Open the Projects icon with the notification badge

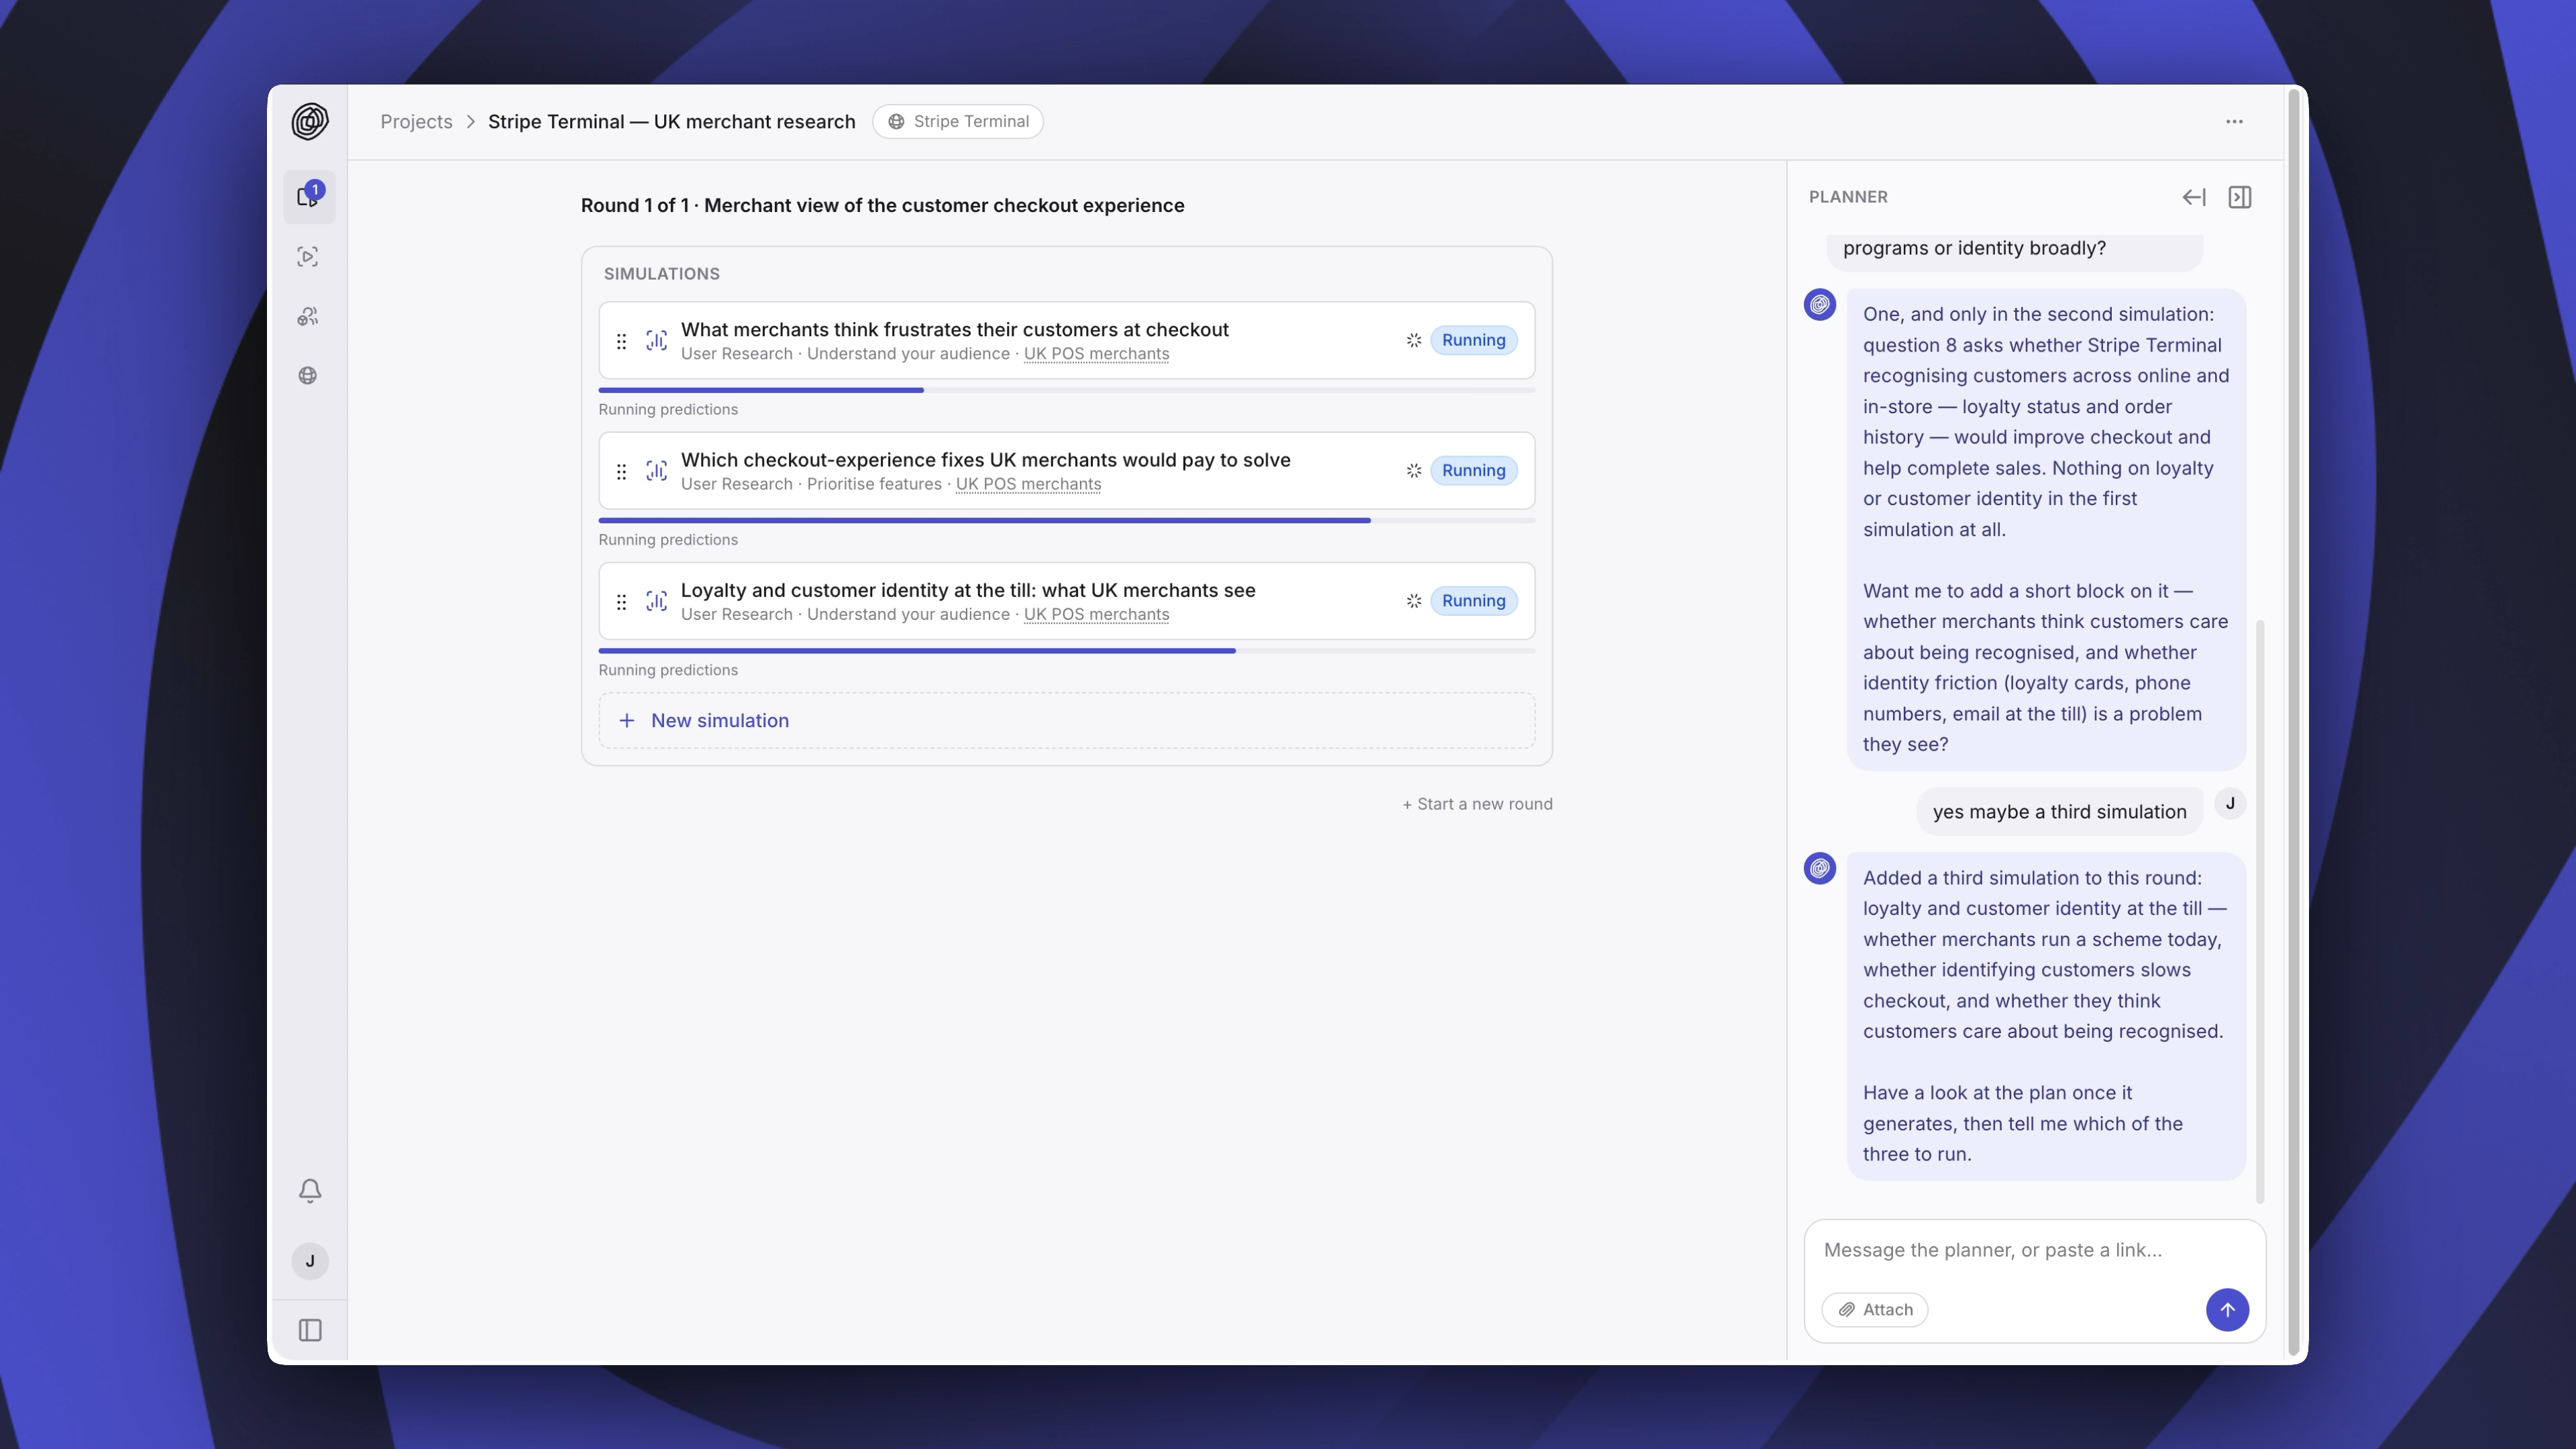click(x=309, y=196)
